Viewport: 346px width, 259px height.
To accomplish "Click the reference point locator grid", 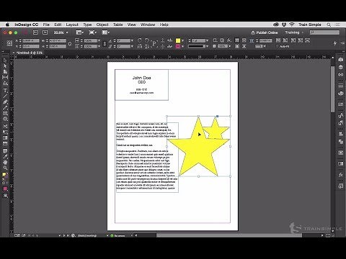I will pos(9,43).
